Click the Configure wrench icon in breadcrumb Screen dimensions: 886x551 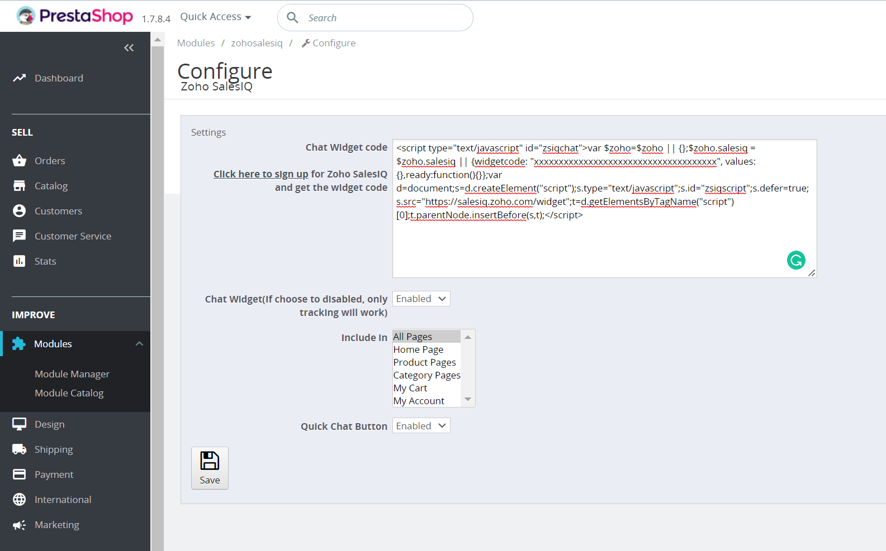pyautogui.click(x=306, y=43)
